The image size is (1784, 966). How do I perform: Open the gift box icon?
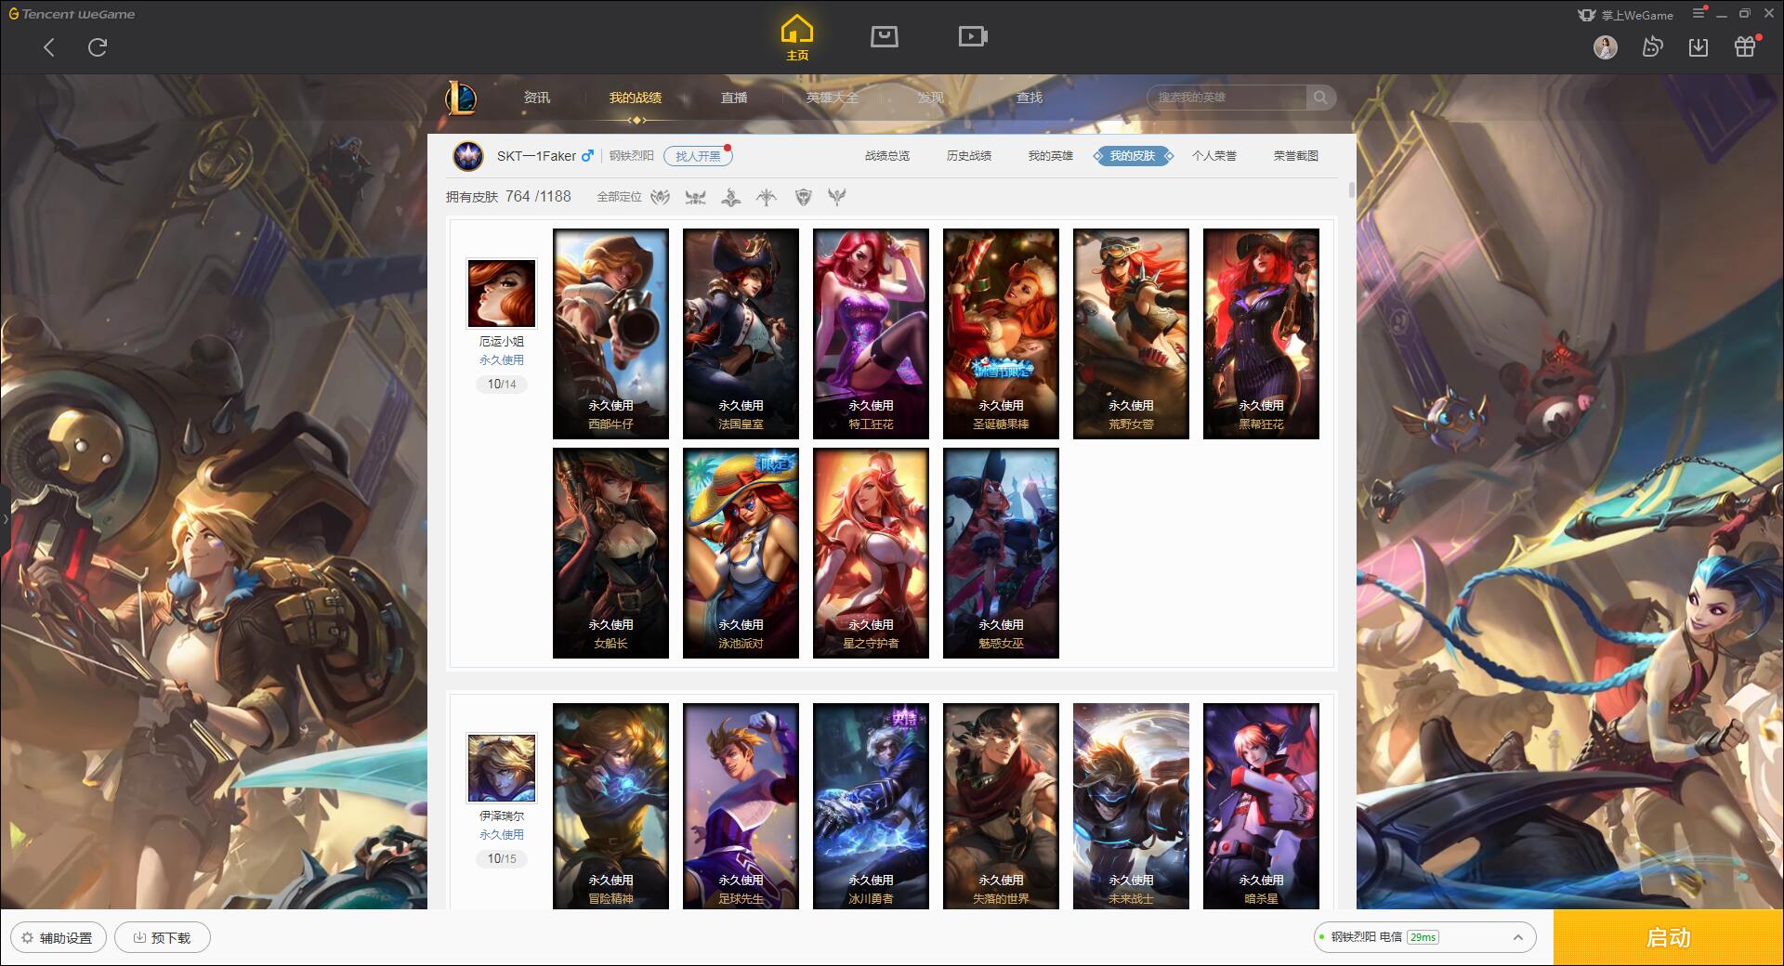click(1745, 46)
